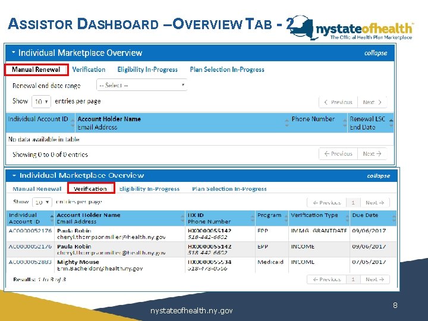Switch to Verification tab in upper panel

click(x=89, y=70)
